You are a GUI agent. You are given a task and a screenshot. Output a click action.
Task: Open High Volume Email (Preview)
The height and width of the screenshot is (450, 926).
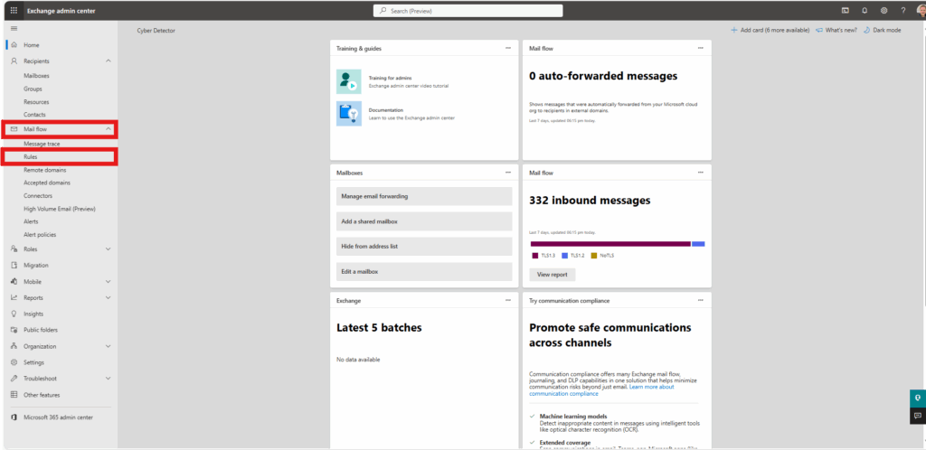(x=59, y=209)
